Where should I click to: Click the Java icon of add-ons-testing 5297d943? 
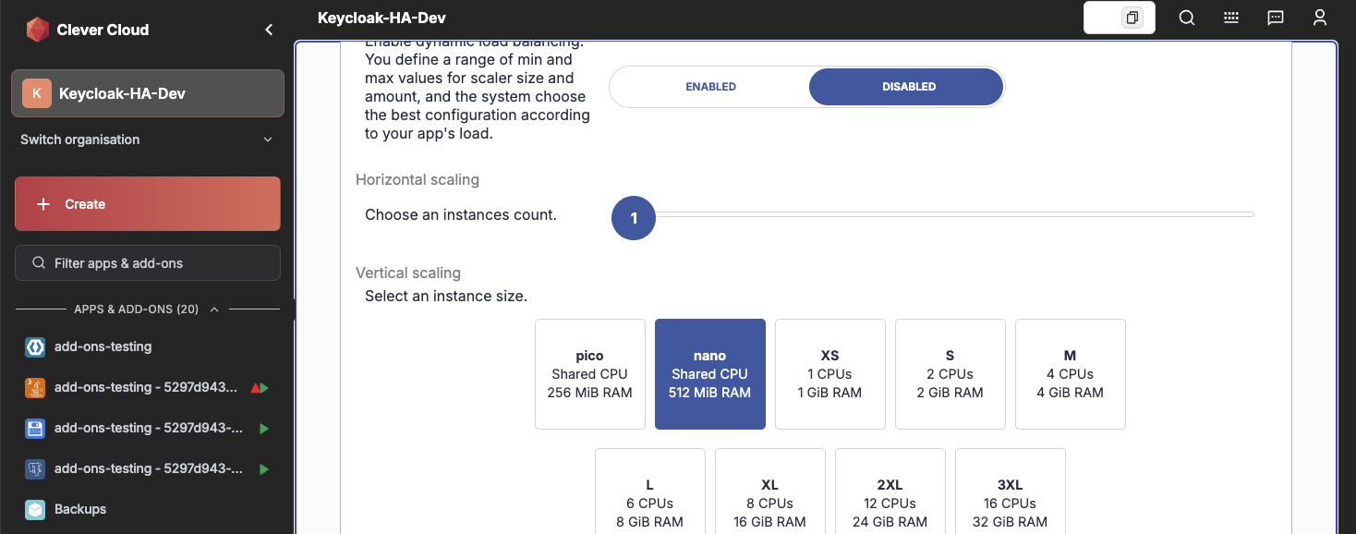(x=35, y=388)
